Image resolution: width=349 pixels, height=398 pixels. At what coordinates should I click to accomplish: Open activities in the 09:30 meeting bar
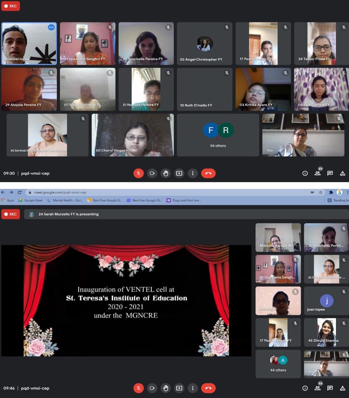342,173
